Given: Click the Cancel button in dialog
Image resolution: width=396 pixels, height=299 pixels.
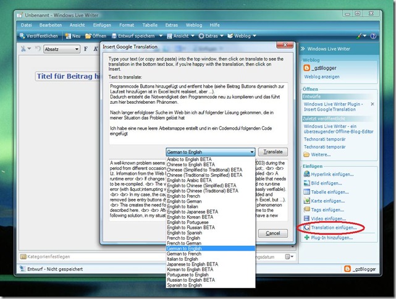Looking at the screenshot, I should (x=273, y=234).
